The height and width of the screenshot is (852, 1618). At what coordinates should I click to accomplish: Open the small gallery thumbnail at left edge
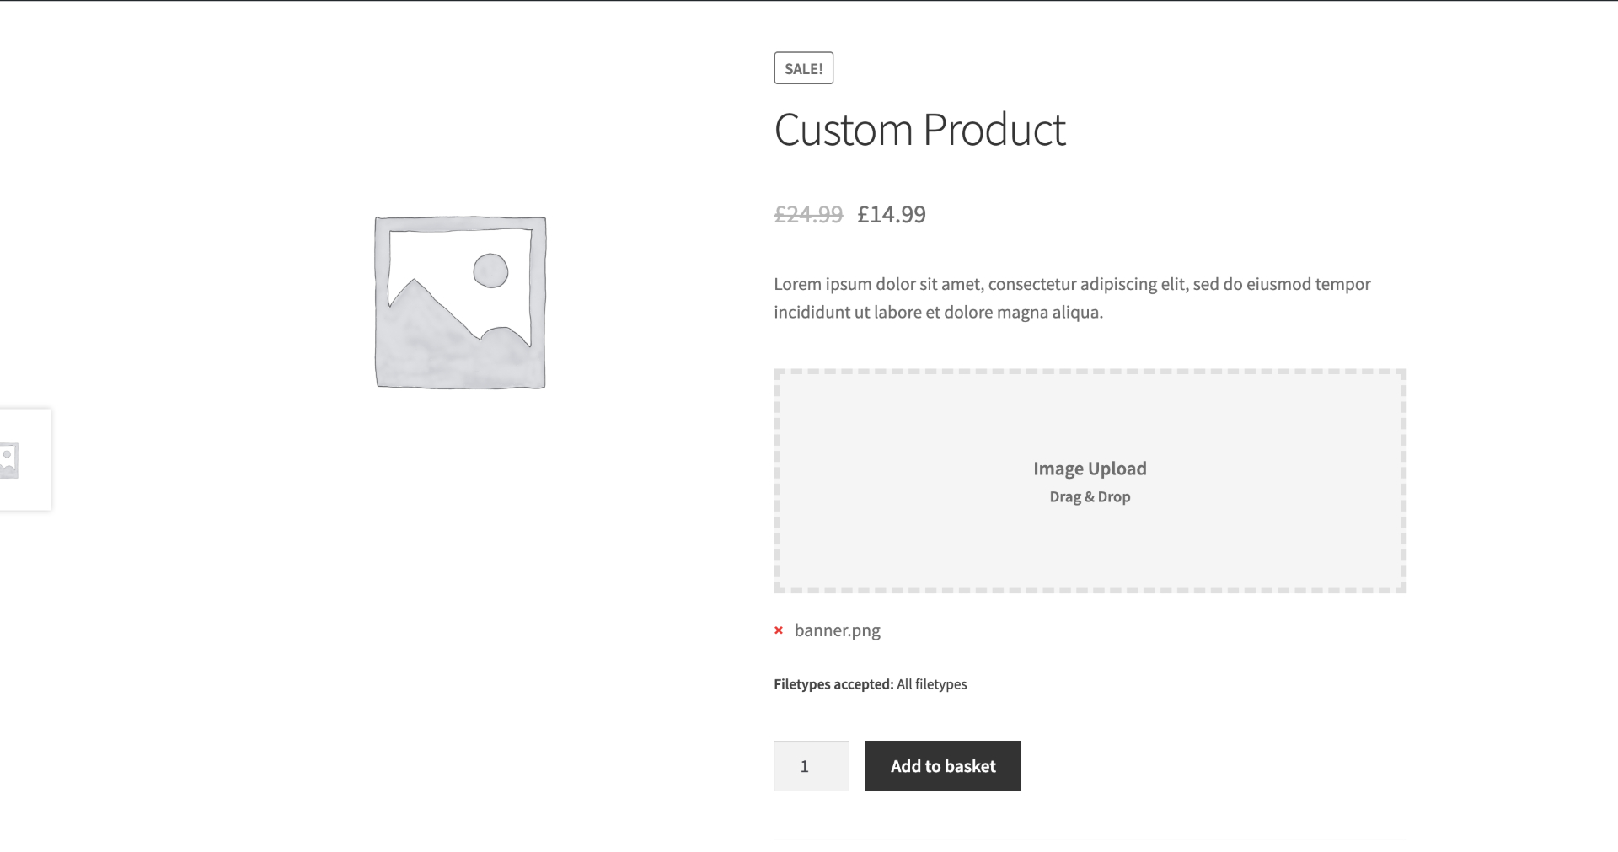(x=12, y=460)
